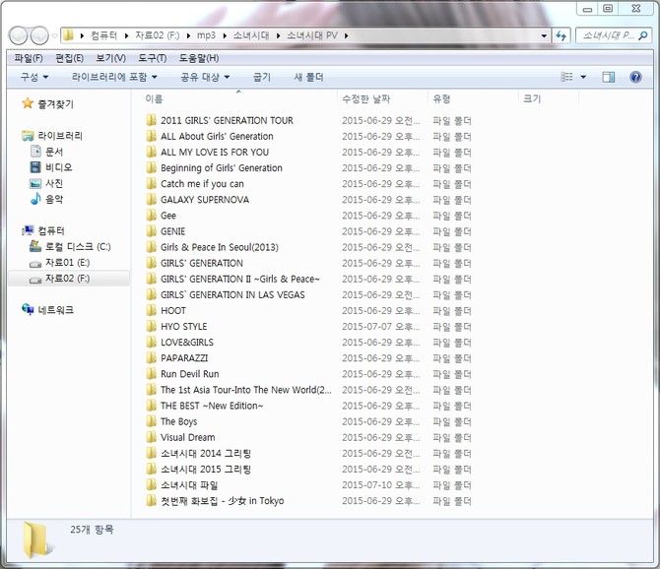
Task: Click the refresh button next to address bar
Action: [x=561, y=35]
